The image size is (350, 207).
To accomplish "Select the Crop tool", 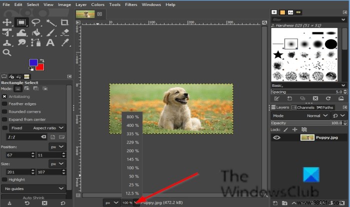I will 64,22.
